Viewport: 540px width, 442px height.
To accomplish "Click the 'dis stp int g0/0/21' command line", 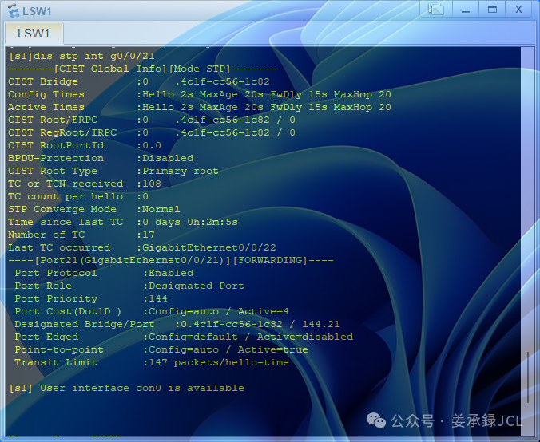I will point(81,56).
